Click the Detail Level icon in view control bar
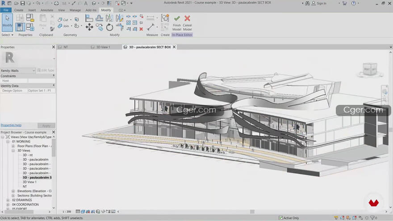Image resolution: width=393 pixels, height=221 pixels. (78, 212)
